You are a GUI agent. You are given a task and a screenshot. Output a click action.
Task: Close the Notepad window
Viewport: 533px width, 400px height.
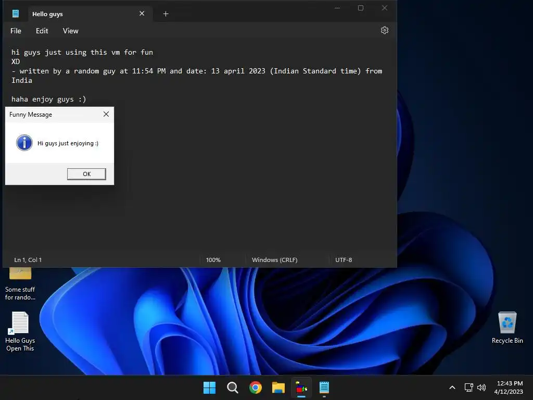pyautogui.click(x=385, y=8)
